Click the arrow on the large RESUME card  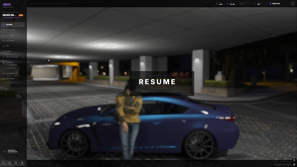pyautogui.click(x=183, y=82)
